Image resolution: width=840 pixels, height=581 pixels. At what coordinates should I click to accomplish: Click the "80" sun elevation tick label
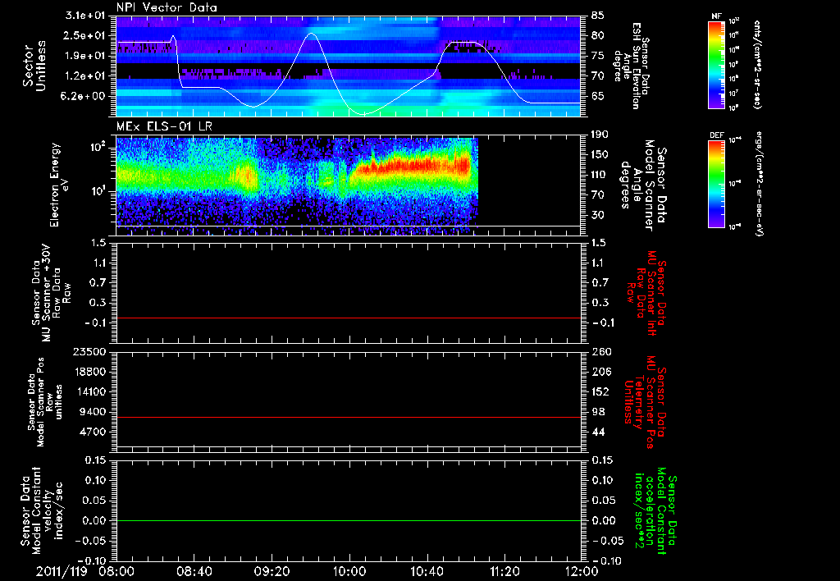[598, 35]
